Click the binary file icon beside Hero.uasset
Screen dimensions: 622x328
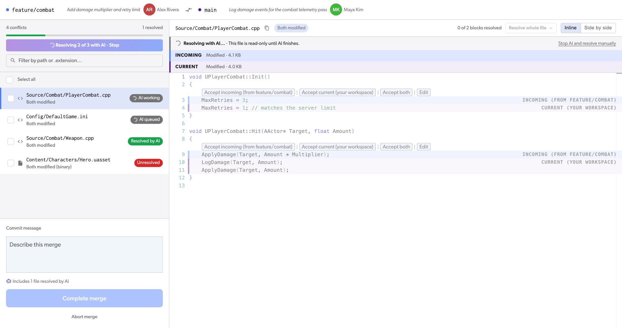click(x=20, y=163)
